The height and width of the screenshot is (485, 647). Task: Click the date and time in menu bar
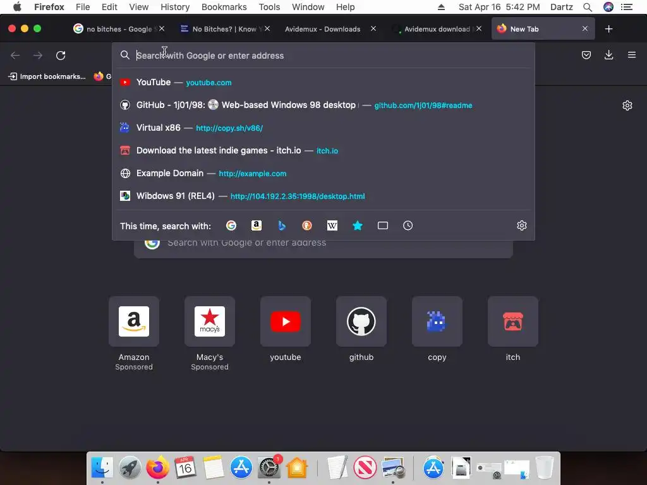click(499, 7)
